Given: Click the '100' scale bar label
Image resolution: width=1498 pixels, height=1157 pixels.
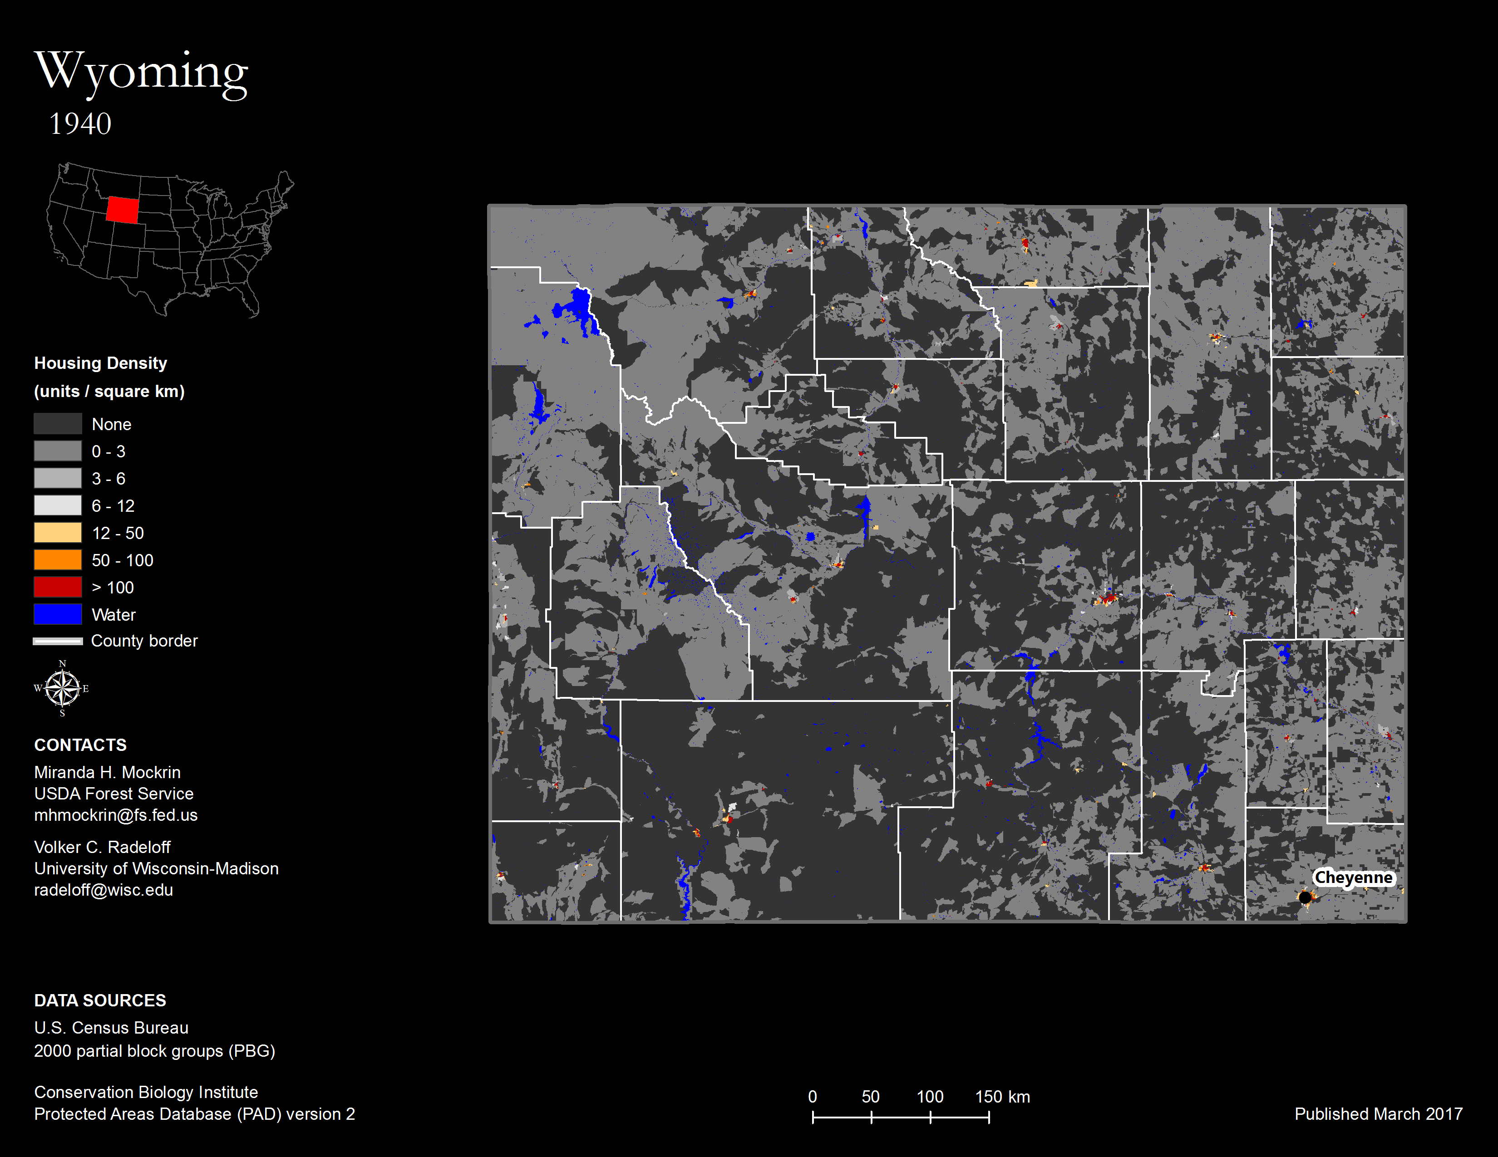Looking at the screenshot, I should pos(930,1097).
